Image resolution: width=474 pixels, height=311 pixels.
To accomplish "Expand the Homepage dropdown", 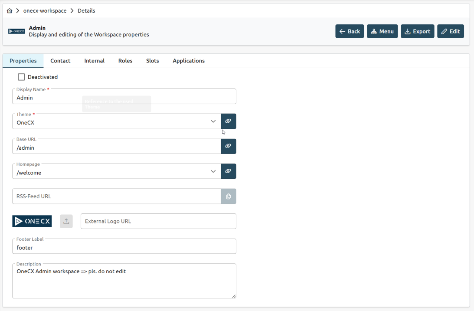I will 213,171.
